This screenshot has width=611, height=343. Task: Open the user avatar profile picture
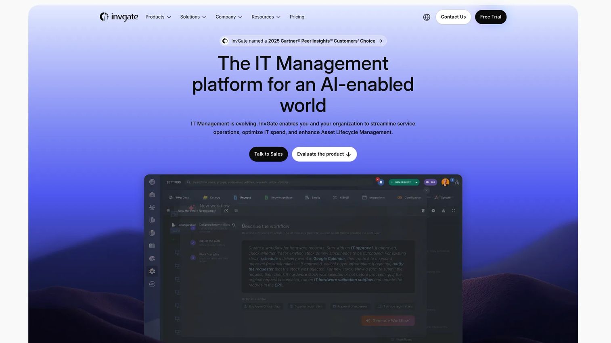[445, 182]
